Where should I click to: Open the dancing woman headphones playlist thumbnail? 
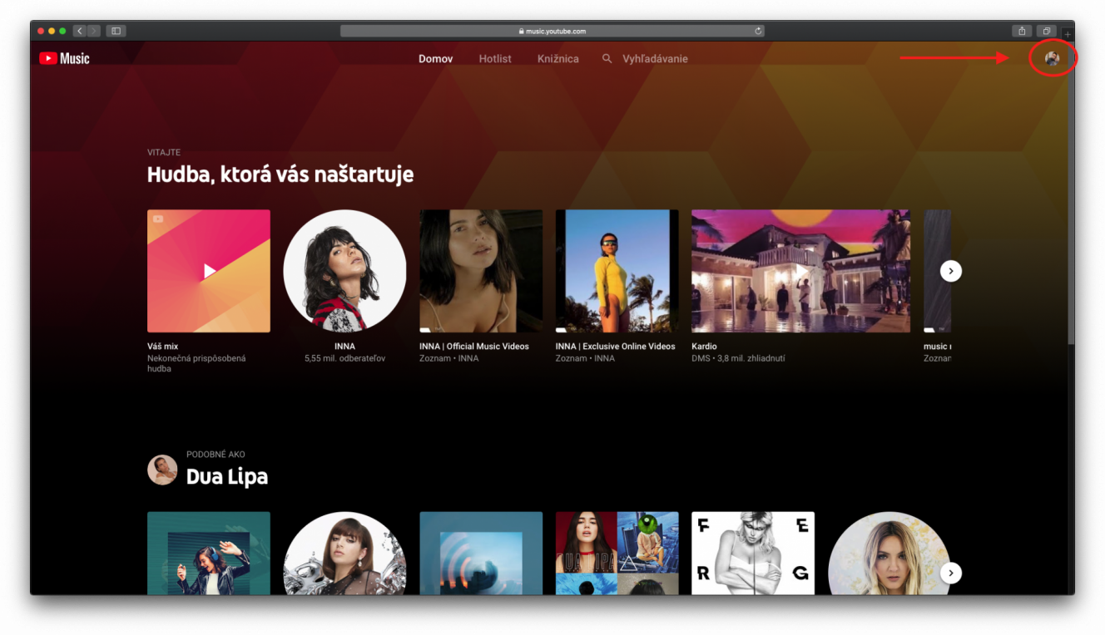209,553
